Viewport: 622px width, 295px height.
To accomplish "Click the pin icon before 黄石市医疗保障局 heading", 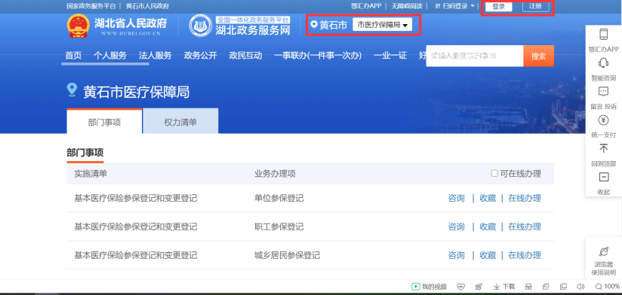I will click(x=72, y=90).
